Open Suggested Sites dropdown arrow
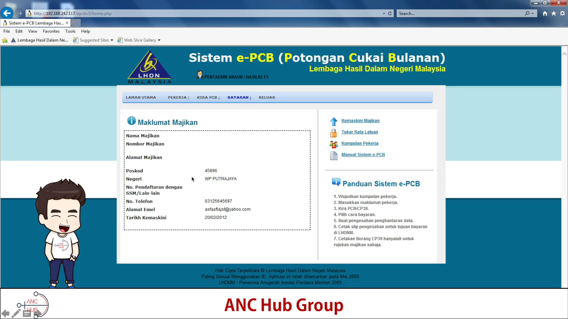Screen dimensions: 568x319 point(112,40)
